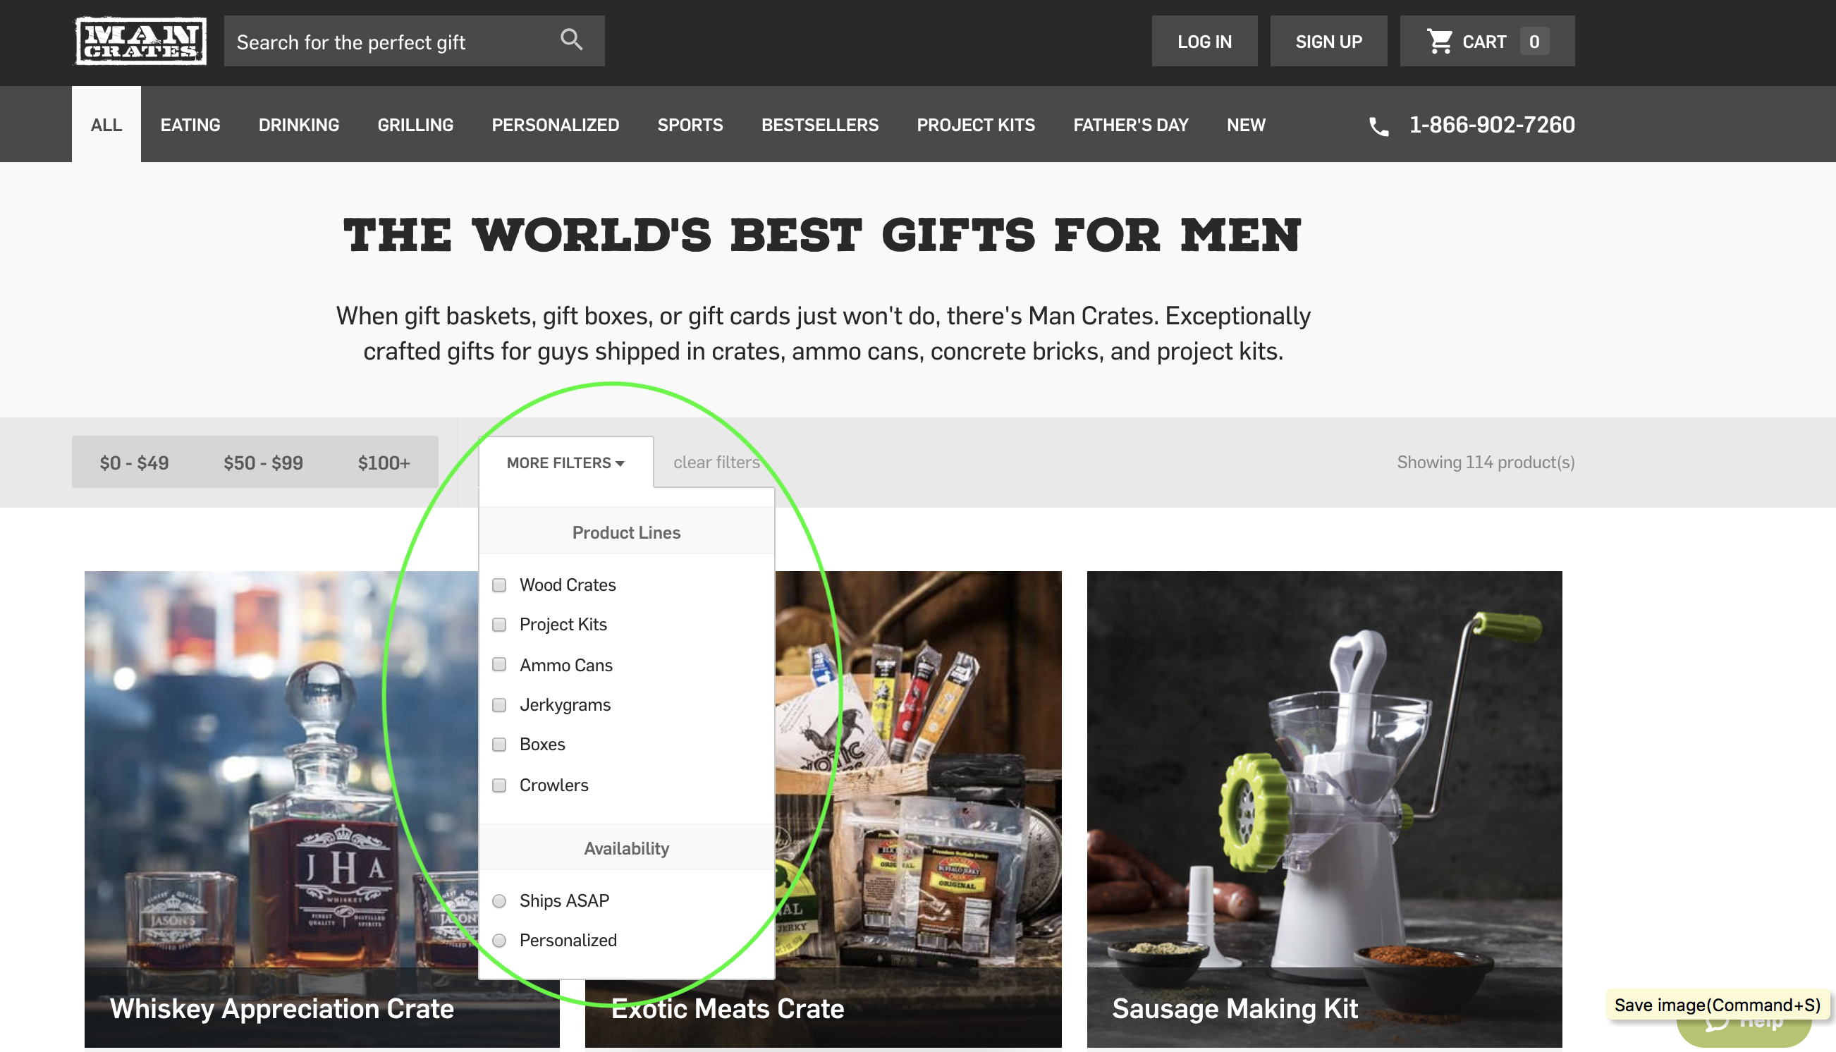Enable the Jerkygrams filter checkbox
Image resolution: width=1836 pixels, height=1052 pixels.
tap(499, 704)
